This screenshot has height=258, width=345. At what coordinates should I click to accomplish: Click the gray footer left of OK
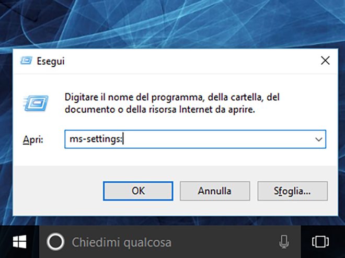(x=57, y=191)
